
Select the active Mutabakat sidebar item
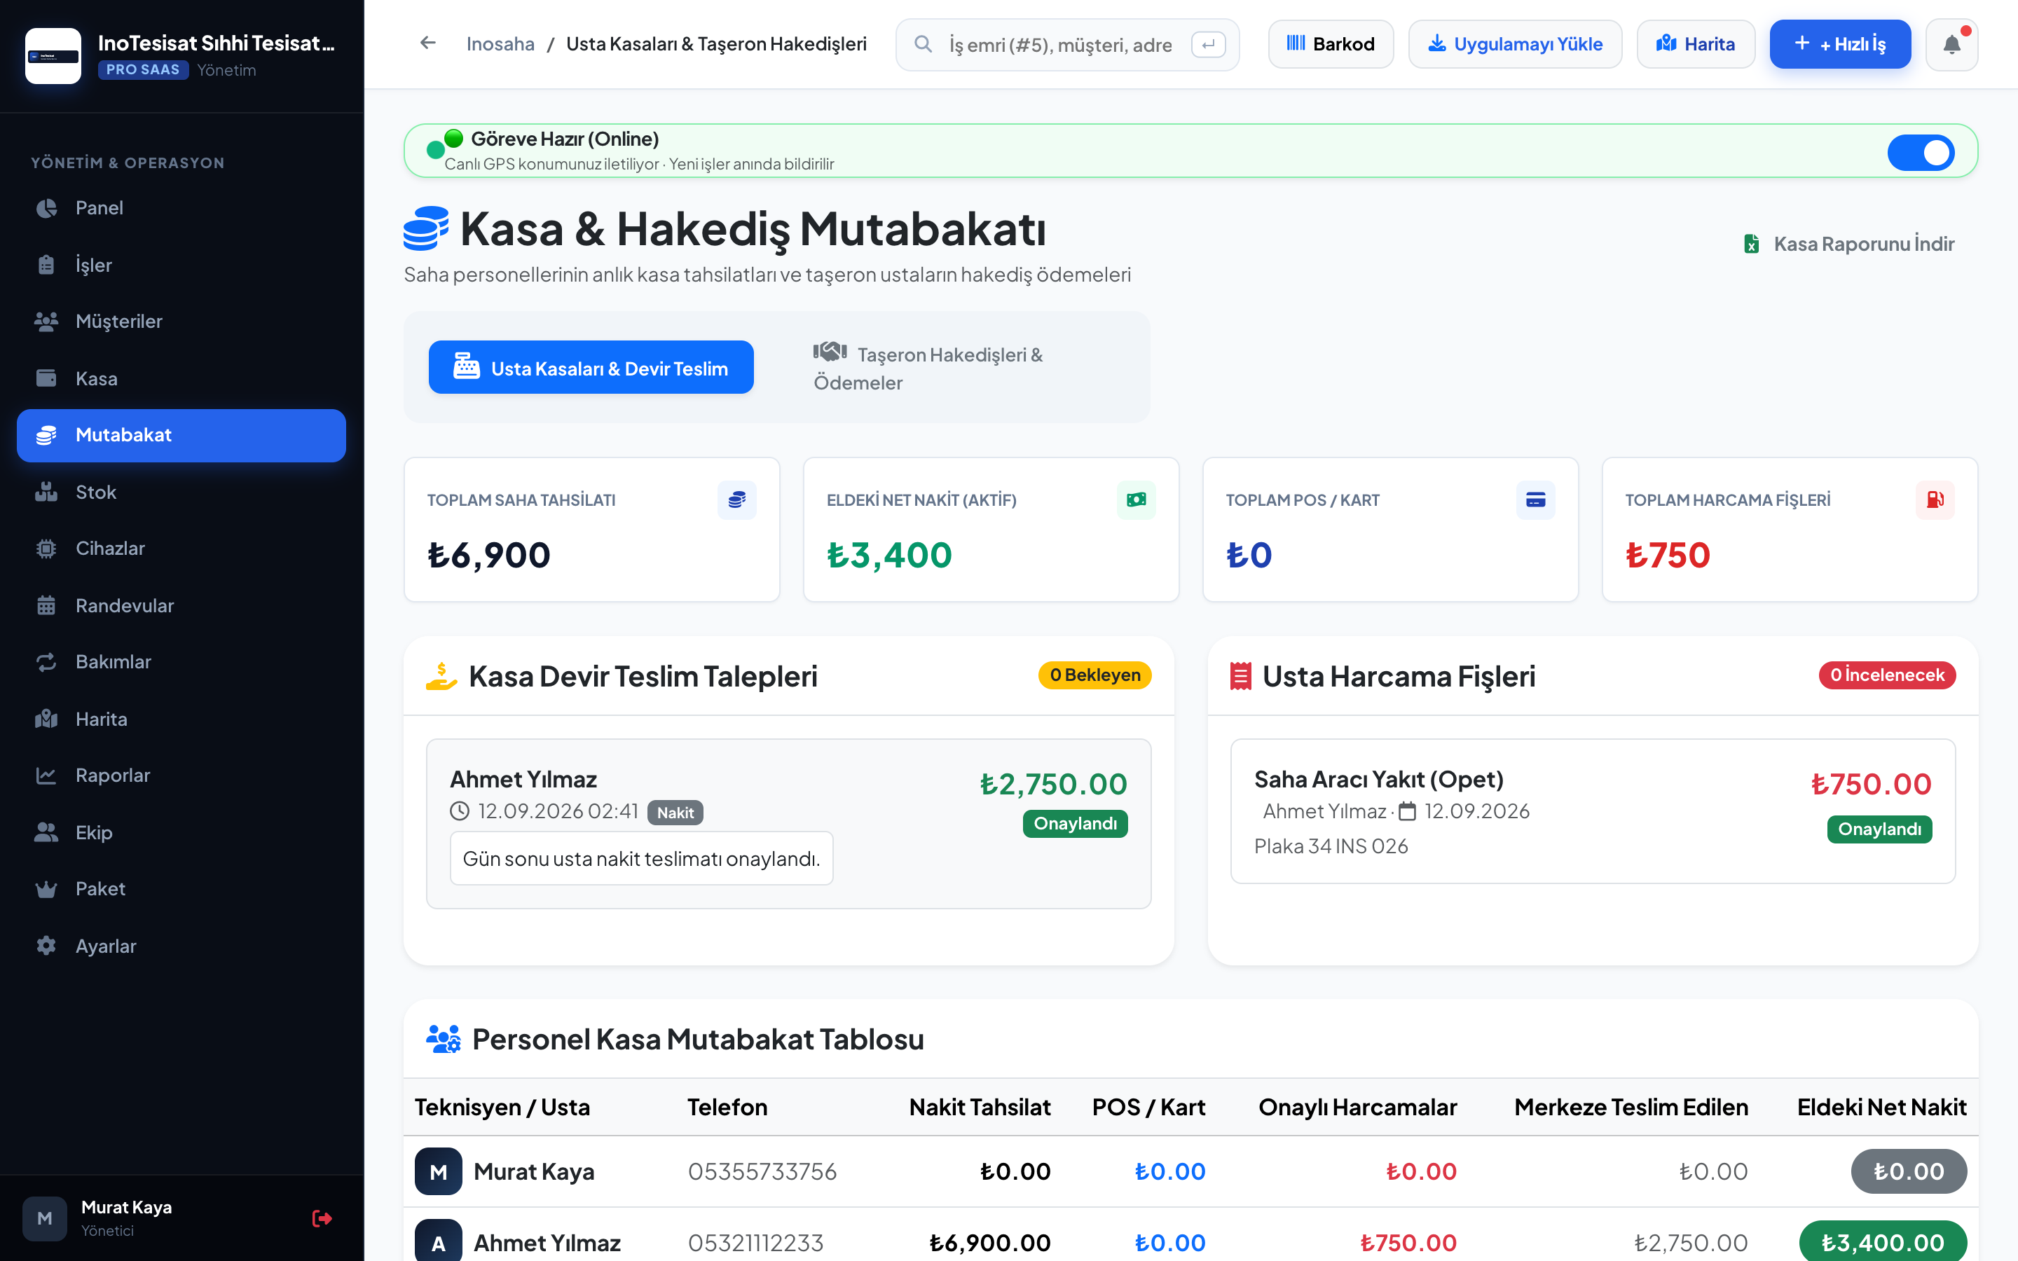pyautogui.click(x=181, y=435)
